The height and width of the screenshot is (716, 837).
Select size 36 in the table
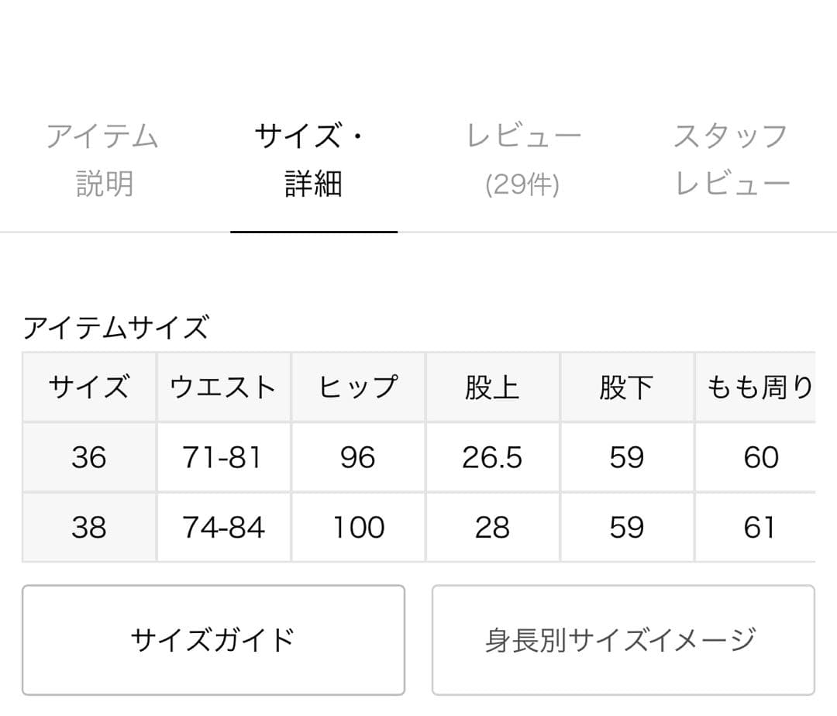click(88, 457)
